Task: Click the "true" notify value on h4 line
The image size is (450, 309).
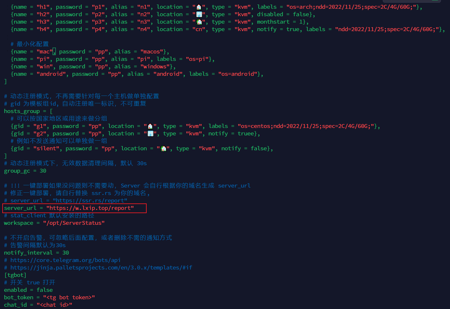Action: point(293,29)
